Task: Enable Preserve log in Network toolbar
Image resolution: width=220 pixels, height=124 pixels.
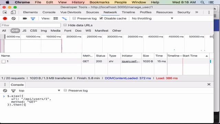Action: tap(74, 18)
